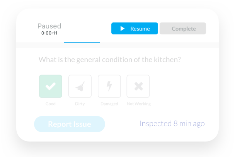235x157 pixels.
Task: Click the kitchen condition question text
Action: coord(110,60)
